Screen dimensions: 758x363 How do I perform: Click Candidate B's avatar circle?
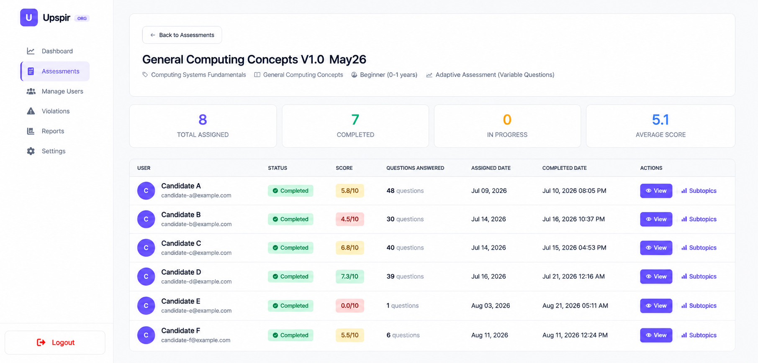pyautogui.click(x=146, y=219)
